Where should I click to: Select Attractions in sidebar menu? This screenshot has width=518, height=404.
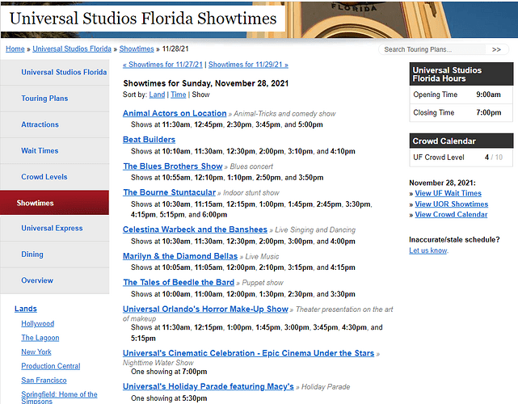40,124
